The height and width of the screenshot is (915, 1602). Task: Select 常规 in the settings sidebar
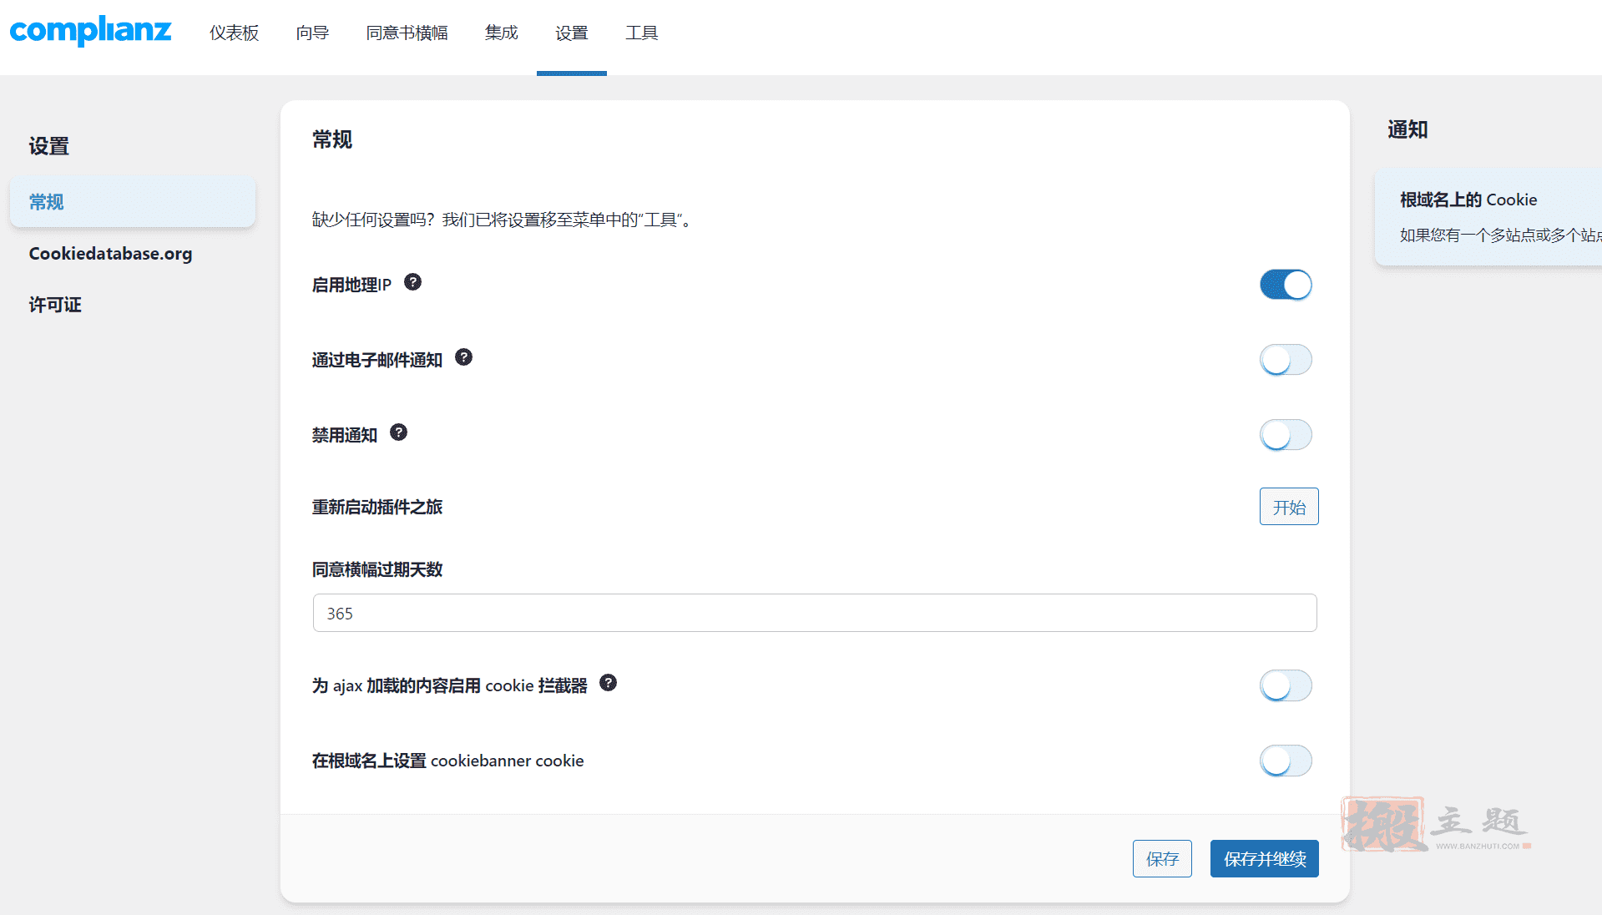[x=133, y=202]
